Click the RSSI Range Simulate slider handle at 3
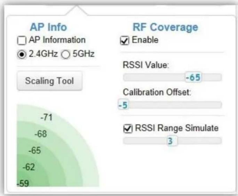Viewport: 238px width, 196px height. coord(172,141)
